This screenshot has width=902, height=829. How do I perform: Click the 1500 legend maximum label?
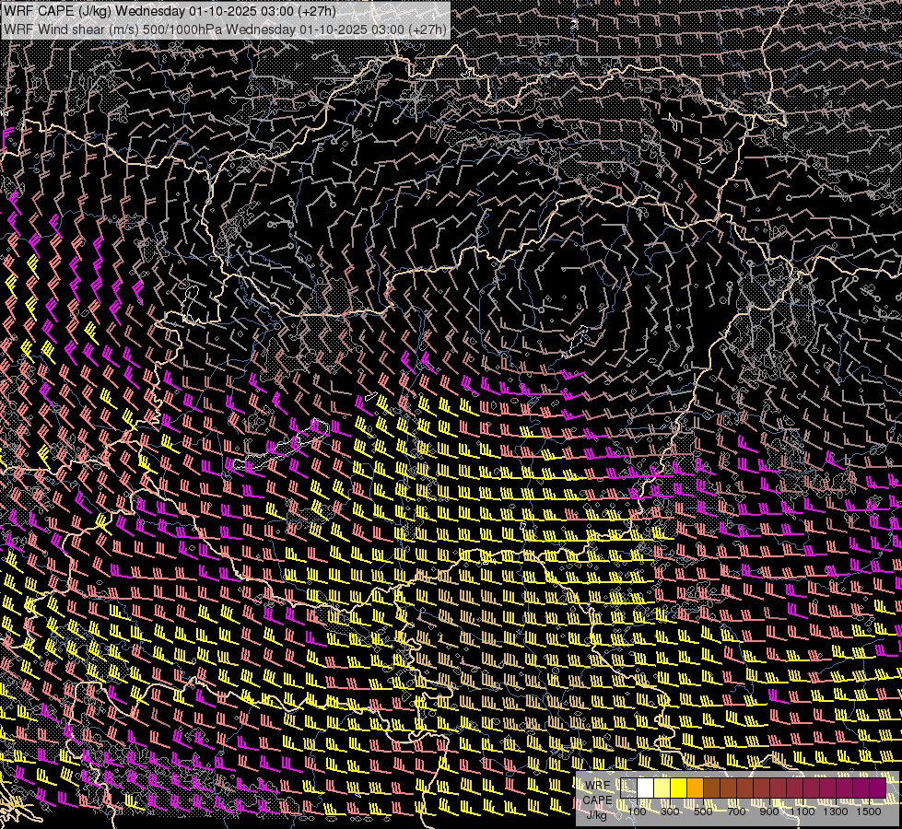[x=868, y=811]
